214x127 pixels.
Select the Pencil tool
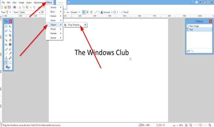pyautogui.click(x=6, y=54)
